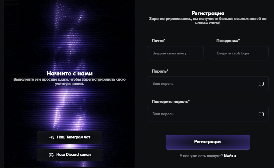The width and height of the screenshot is (274, 168).
Task: Focus the Введите свой login field
Action: click(x=240, y=53)
